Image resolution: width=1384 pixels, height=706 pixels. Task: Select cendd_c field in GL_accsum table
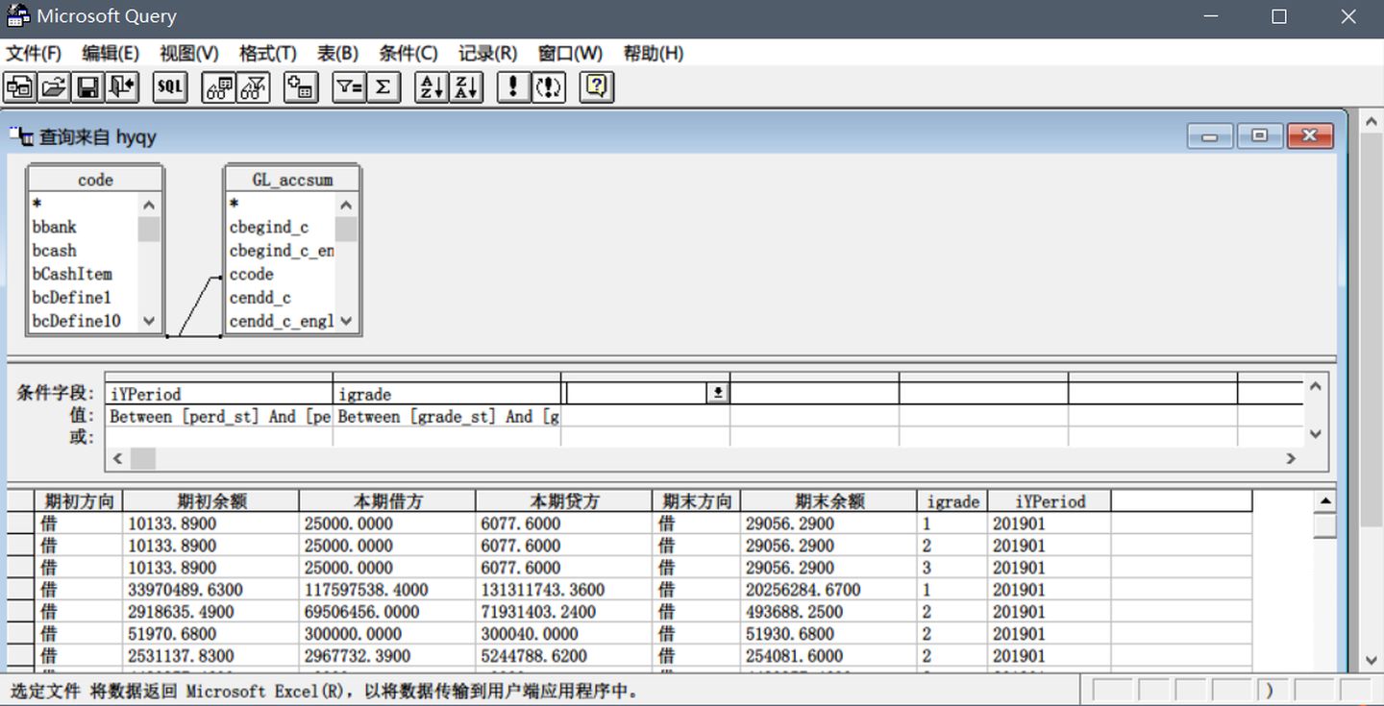coord(260,297)
